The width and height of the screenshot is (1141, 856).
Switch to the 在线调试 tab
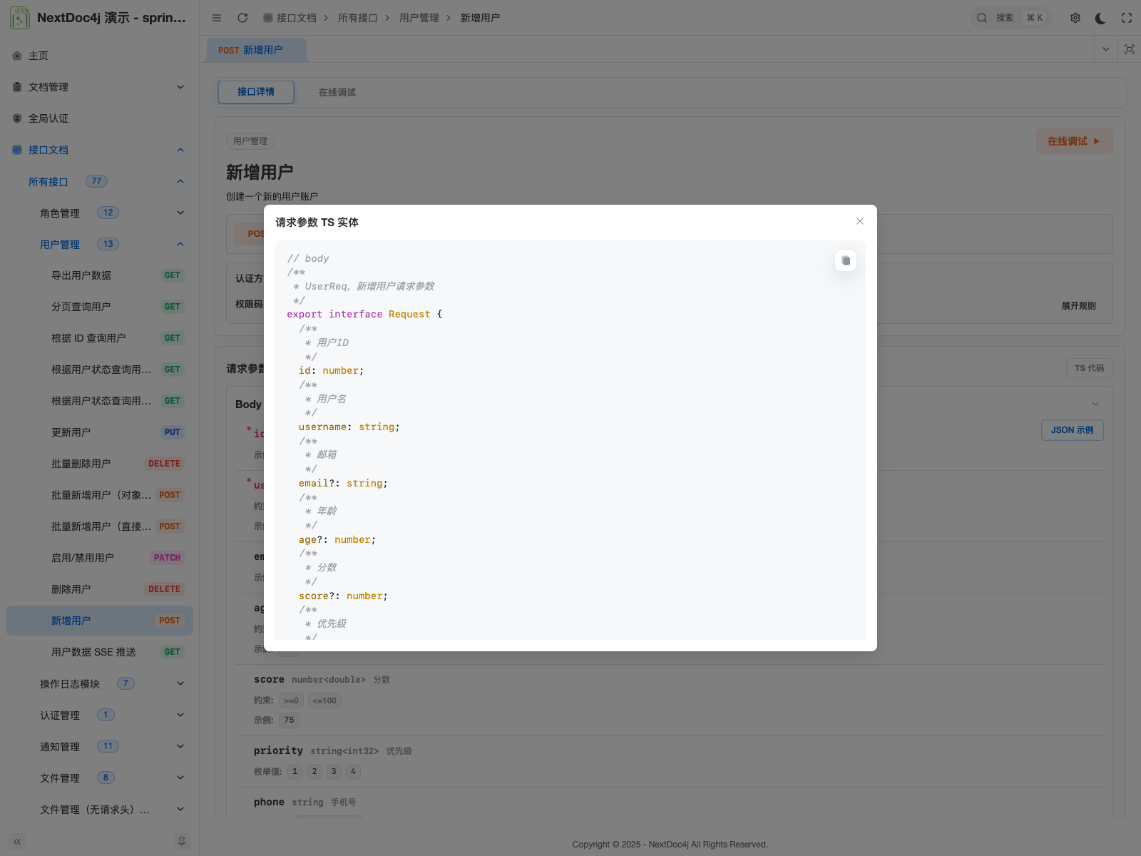click(x=337, y=92)
